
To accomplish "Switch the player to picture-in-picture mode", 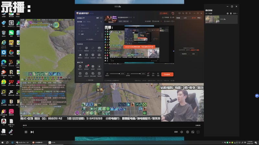I will point(193,132).
